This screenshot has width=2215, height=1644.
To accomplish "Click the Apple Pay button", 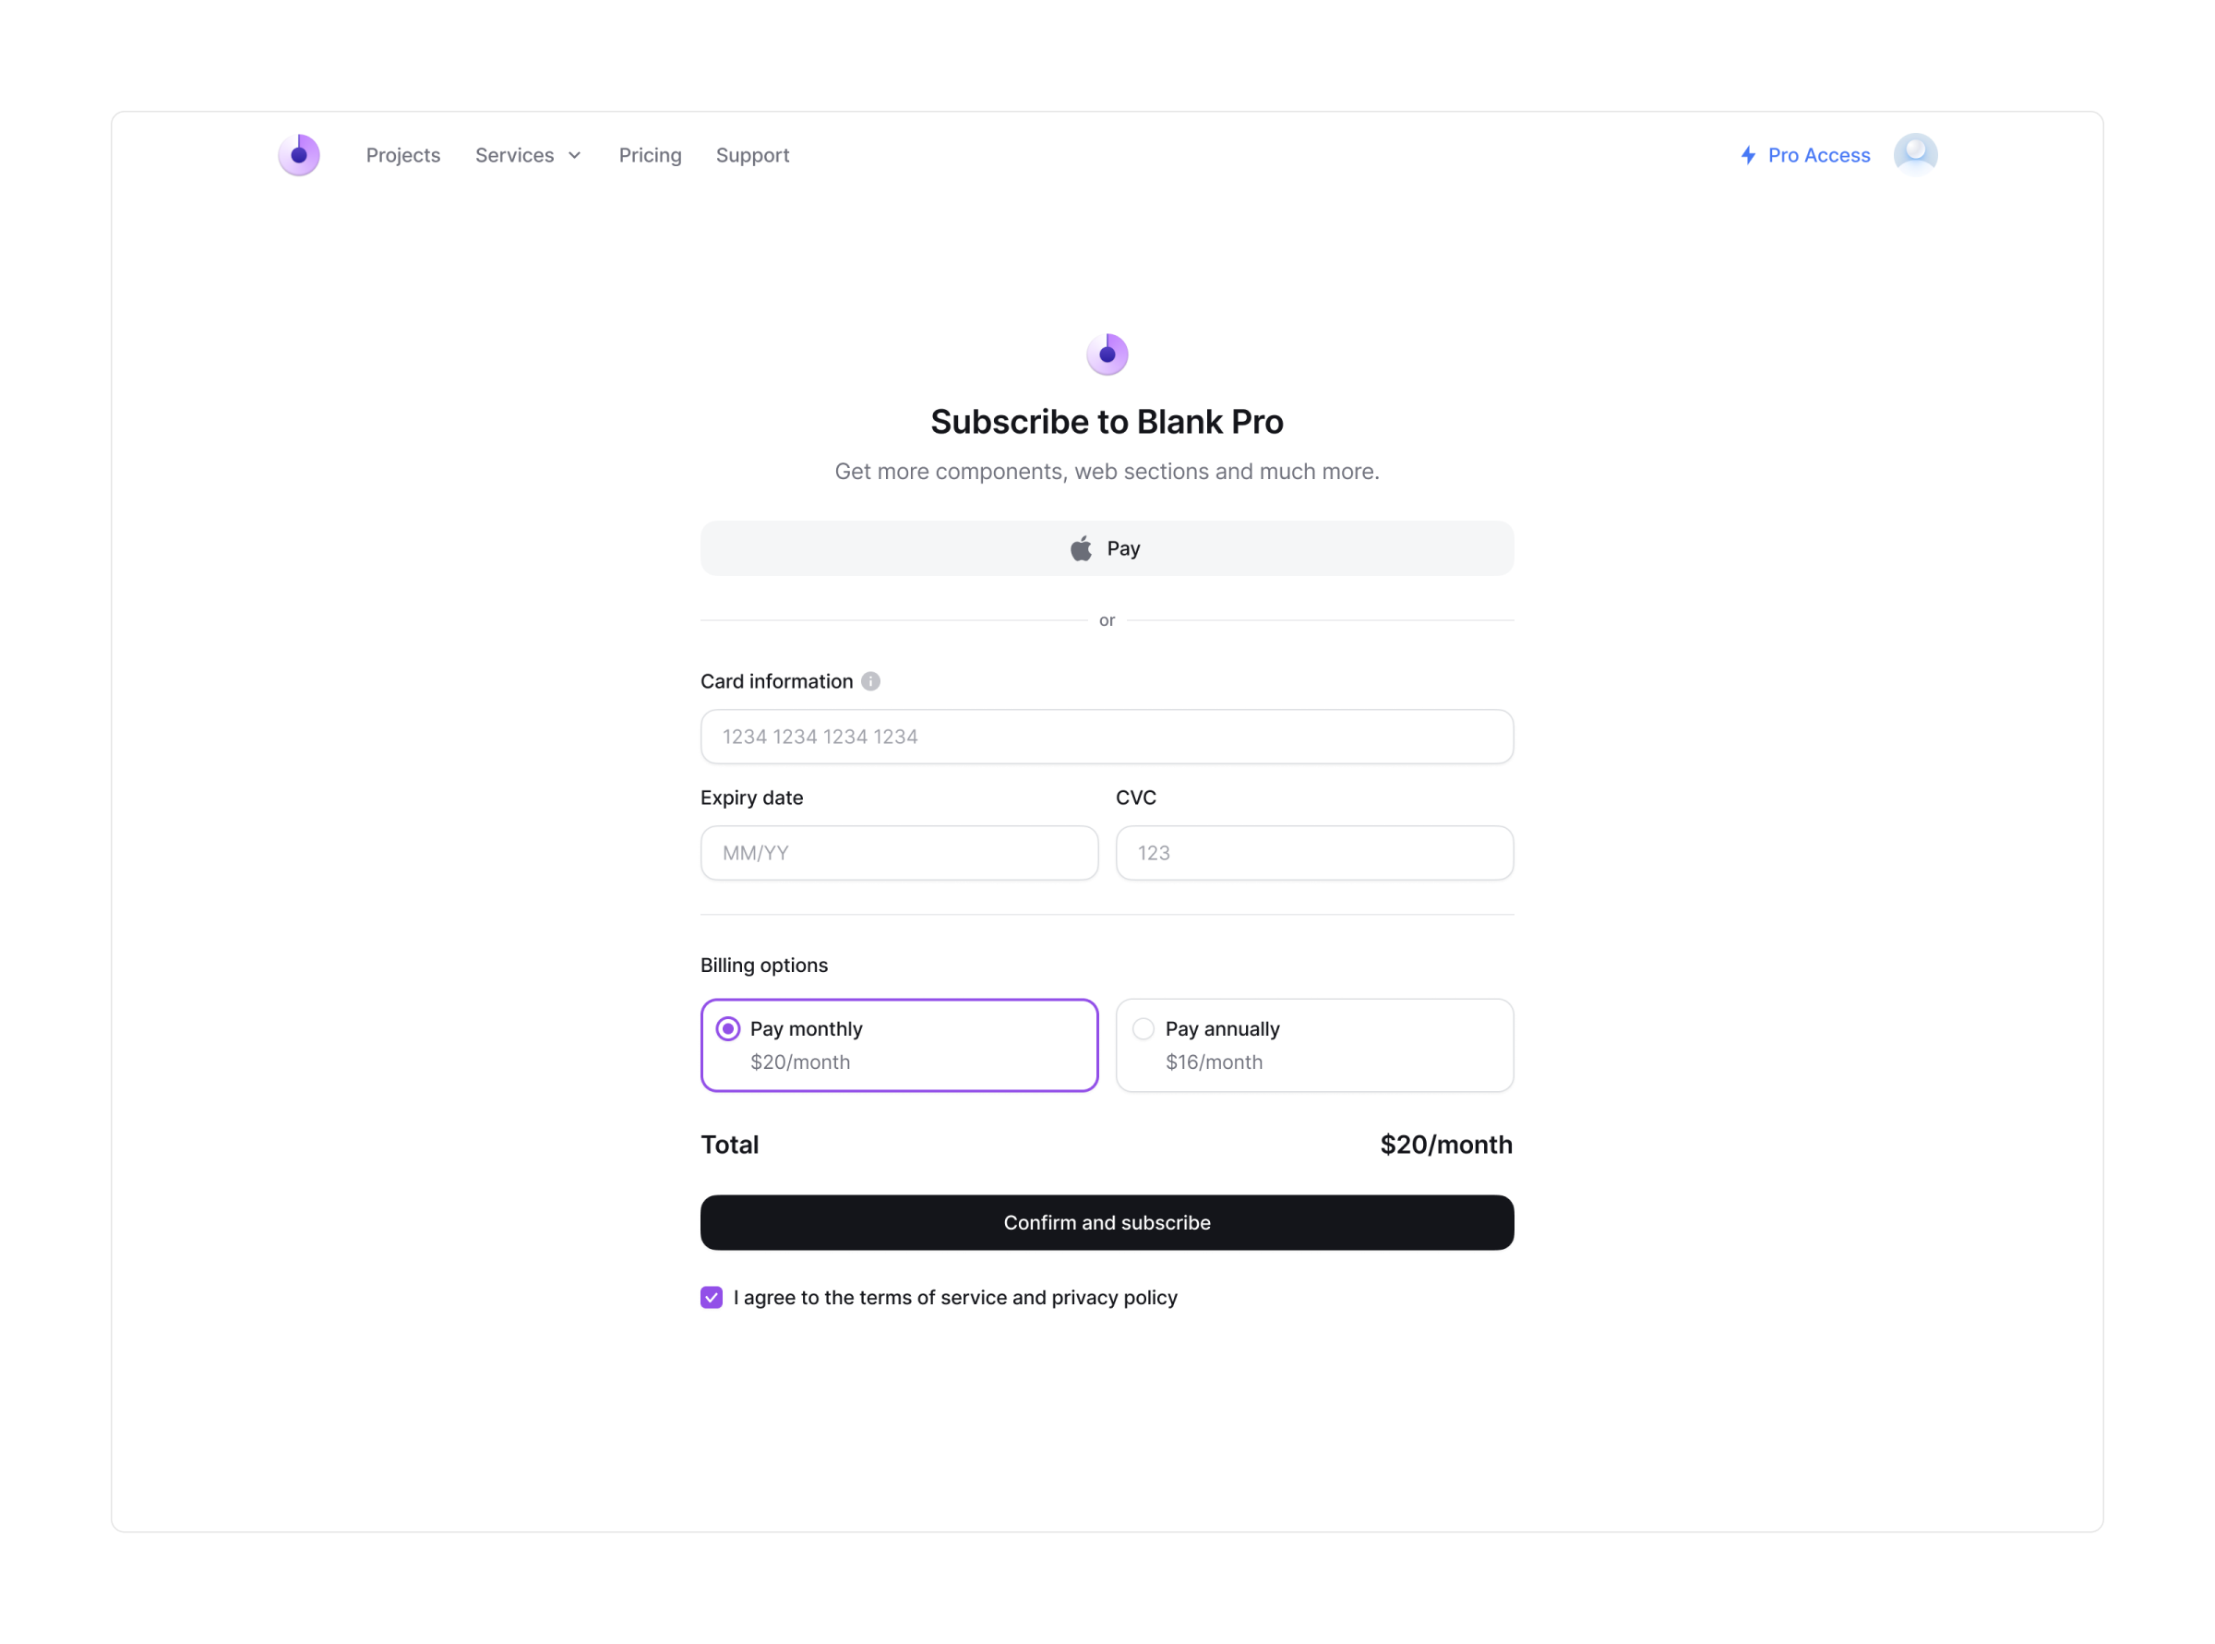I will pos(1107,548).
